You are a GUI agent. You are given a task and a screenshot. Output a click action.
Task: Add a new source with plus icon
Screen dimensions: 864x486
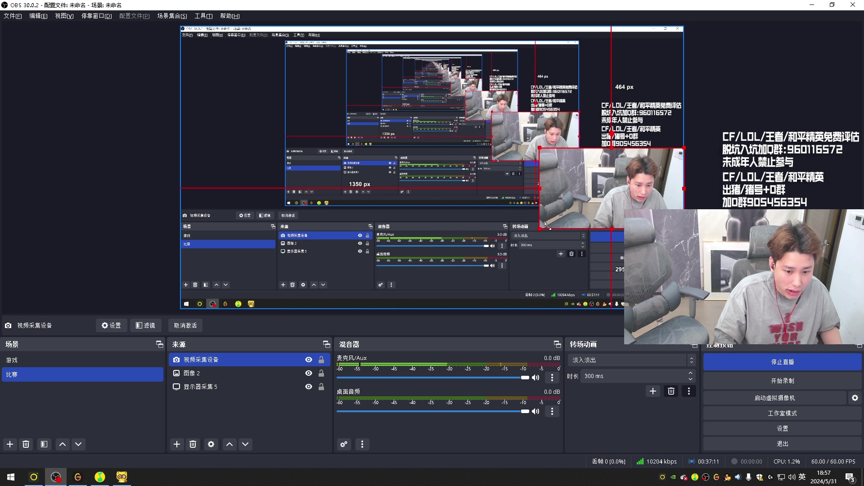[x=177, y=444]
